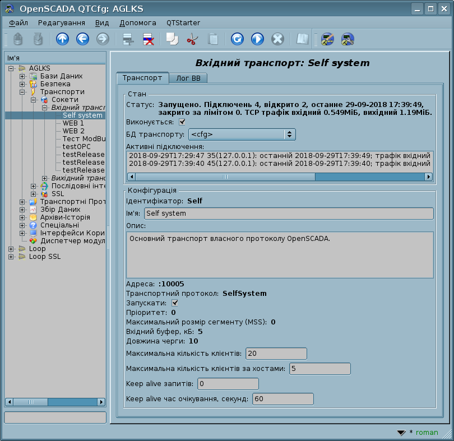Launch the first QTStarter module toolbar icon
Image resolution: width=454 pixels, height=441 pixels.
point(327,39)
